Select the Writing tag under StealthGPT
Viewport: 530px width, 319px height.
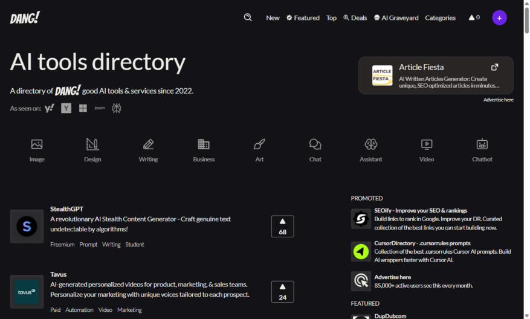pos(111,244)
